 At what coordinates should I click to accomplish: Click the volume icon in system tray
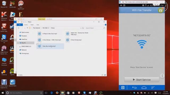(x=152, y=93)
